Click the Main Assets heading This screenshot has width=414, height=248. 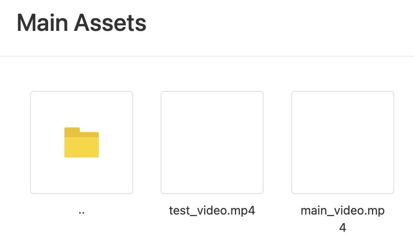coord(81,22)
